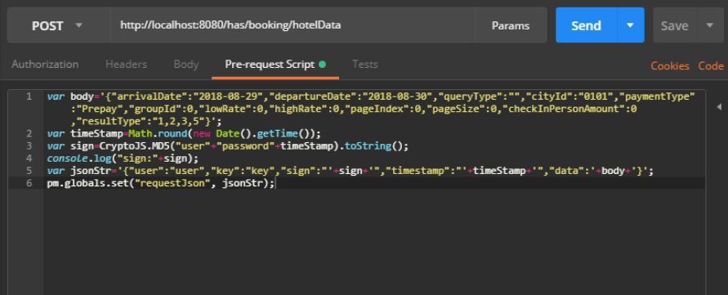The width and height of the screenshot is (728, 295).
Task: Click the 'CryptoJS.MD5' code line
Action: (x=227, y=147)
